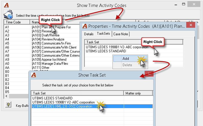Select the [A104] Review/Analyze entry
The image size is (203, 126).
(48, 39)
